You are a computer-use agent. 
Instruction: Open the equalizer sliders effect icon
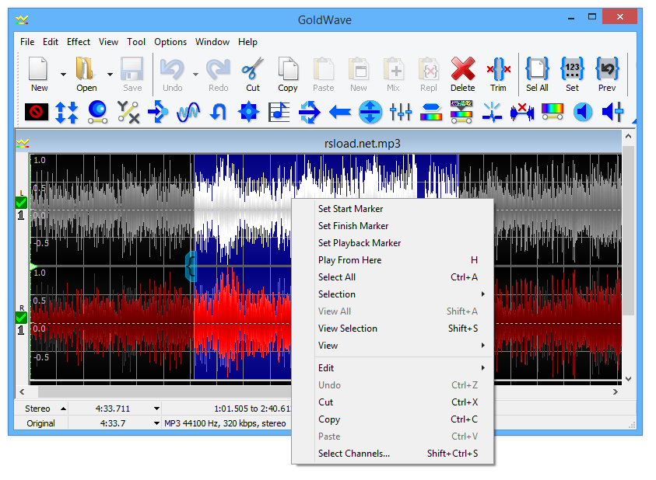pyautogui.click(x=401, y=113)
